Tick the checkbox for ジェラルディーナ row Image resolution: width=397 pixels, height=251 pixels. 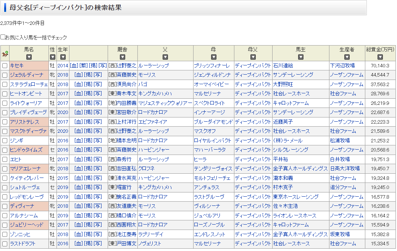tap(5, 75)
